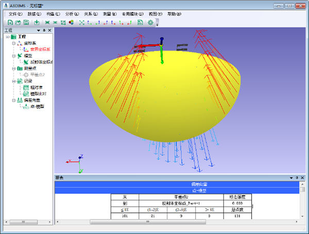Close the 报表 panel
The image size is (309, 234).
pyautogui.click(x=302, y=178)
